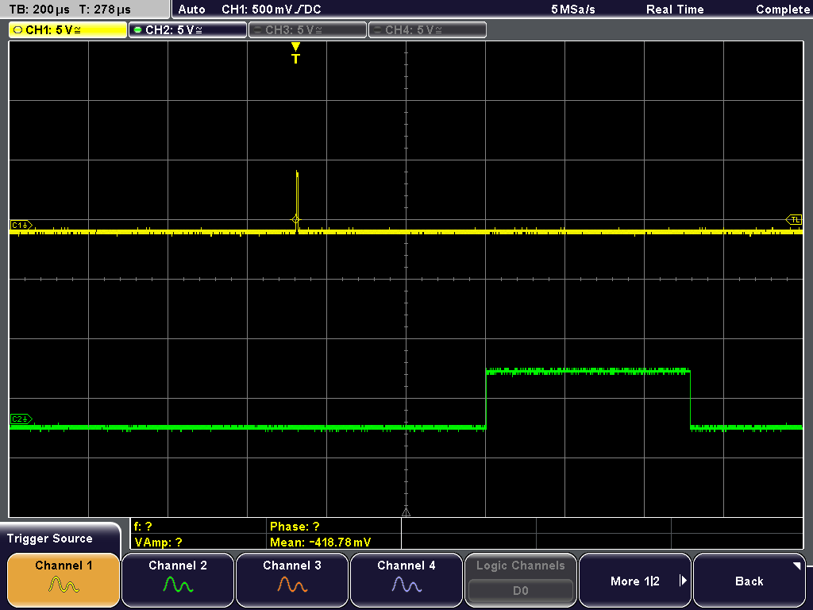Go Back from Trigger Source menu

pos(749,580)
